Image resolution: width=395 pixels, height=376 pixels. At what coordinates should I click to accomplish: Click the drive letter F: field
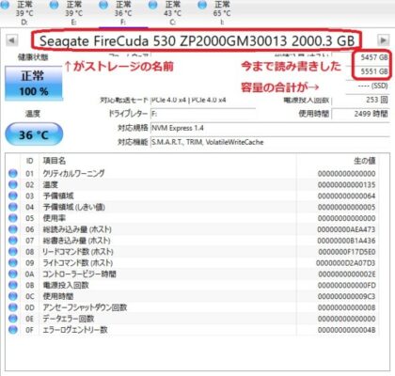coord(203,114)
